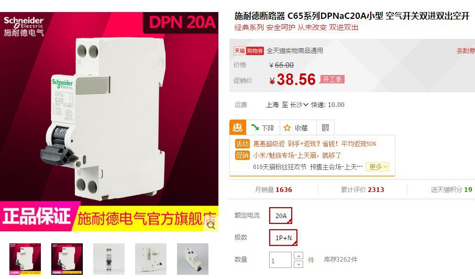
Task: Expand the 更多 promotions dropdown
Action: tap(378, 167)
